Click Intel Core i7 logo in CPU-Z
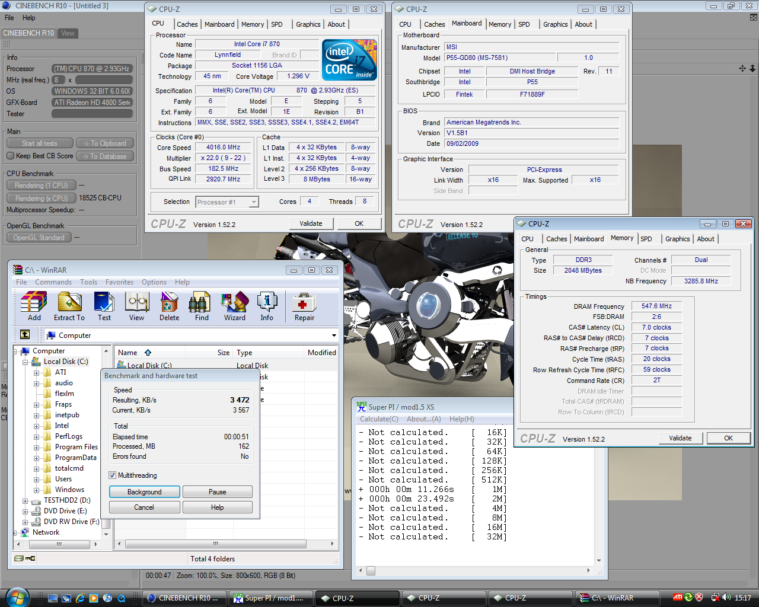Viewport: 759px width, 607px height. (x=349, y=60)
